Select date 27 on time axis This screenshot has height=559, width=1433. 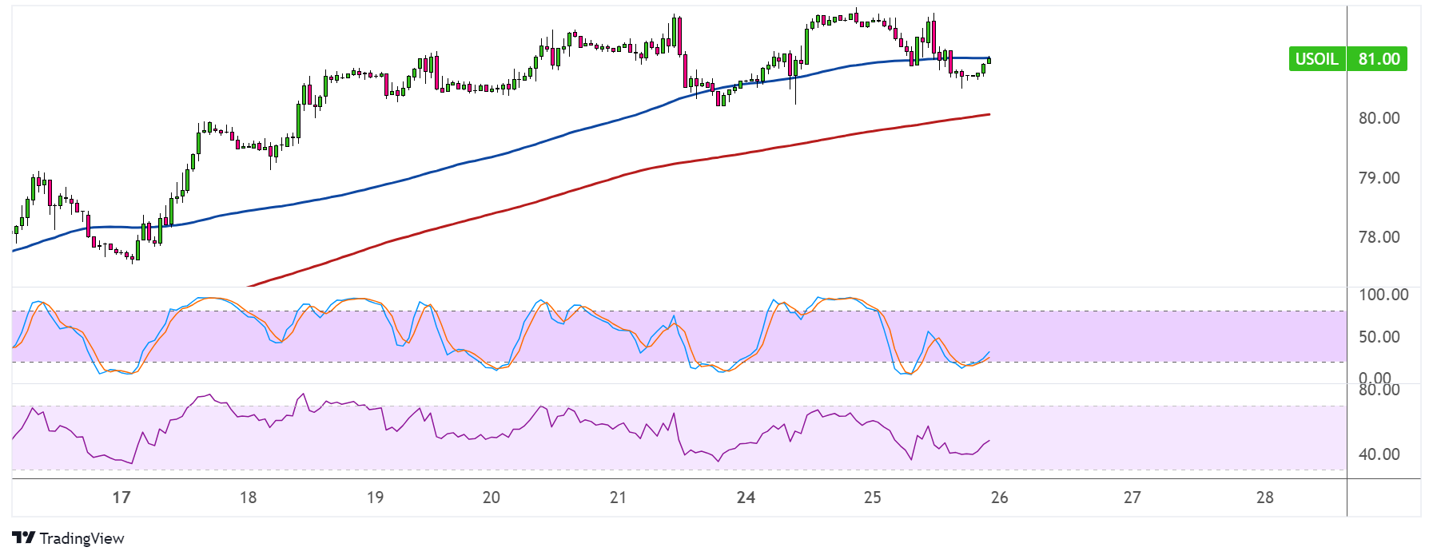[1132, 498]
